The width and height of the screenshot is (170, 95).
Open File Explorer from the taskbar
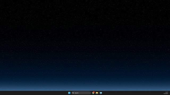(97, 93)
